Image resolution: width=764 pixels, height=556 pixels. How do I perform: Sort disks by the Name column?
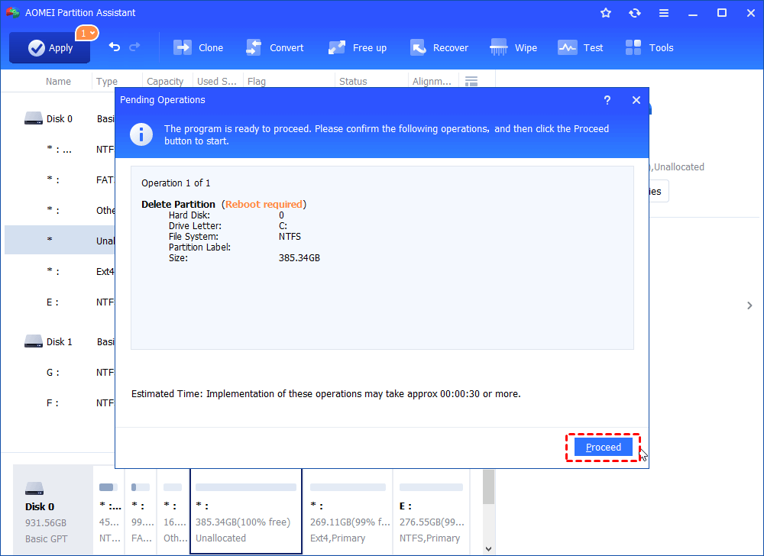(58, 80)
